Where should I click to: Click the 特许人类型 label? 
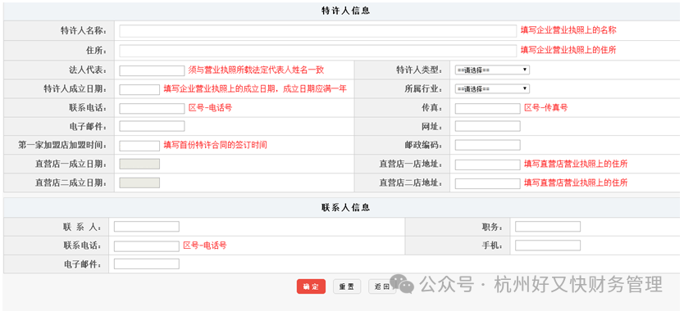point(419,70)
